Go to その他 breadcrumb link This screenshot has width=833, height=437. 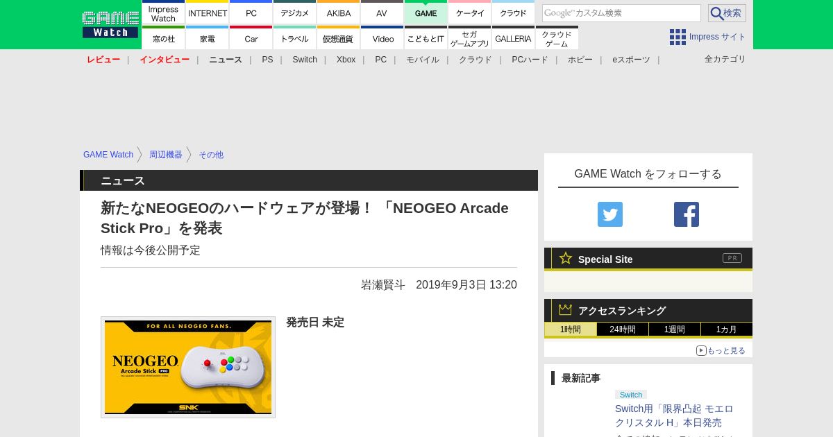211,155
